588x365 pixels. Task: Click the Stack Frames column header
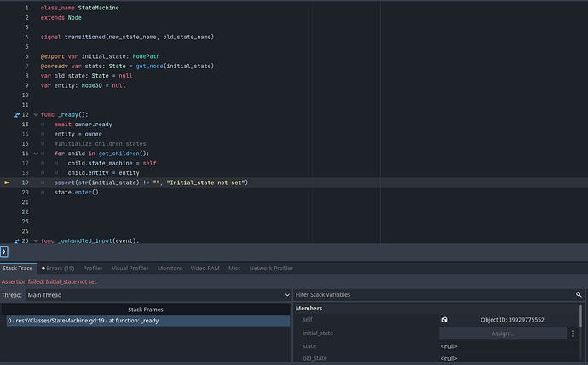pos(146,310)
